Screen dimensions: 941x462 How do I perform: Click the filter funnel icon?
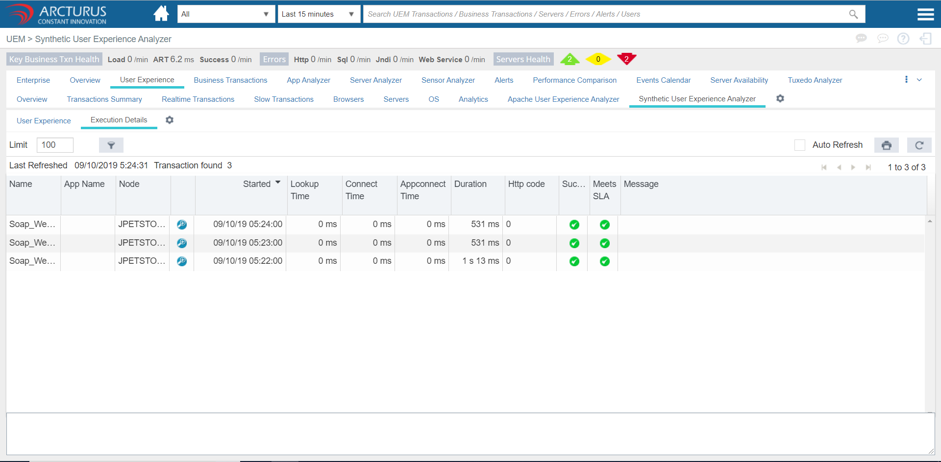(x=111, y=145)
